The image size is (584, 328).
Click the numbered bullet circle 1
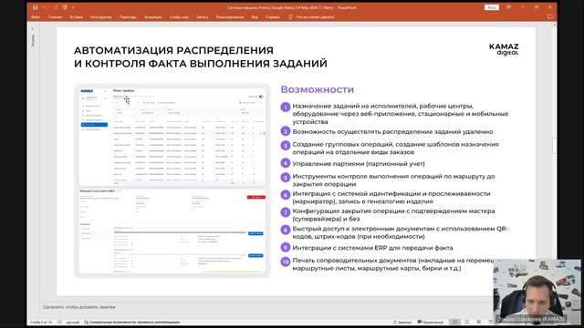click(286, 108)
